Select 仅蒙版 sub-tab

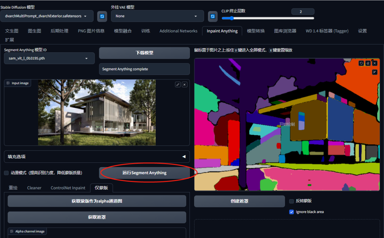pyautogui.click(x=101, y=188)
